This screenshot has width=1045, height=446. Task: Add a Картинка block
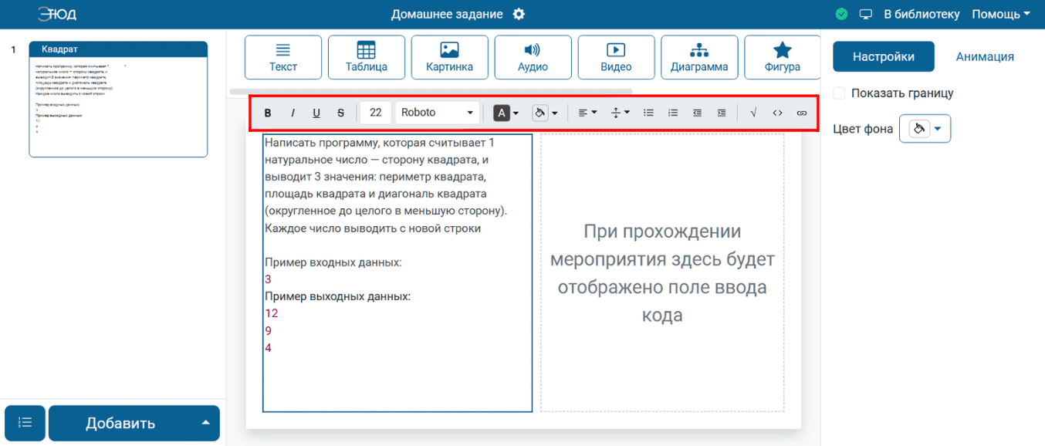450,57
